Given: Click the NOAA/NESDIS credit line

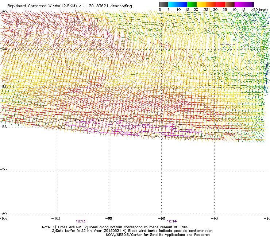Looking at the screenshot, I should [158, 235].
